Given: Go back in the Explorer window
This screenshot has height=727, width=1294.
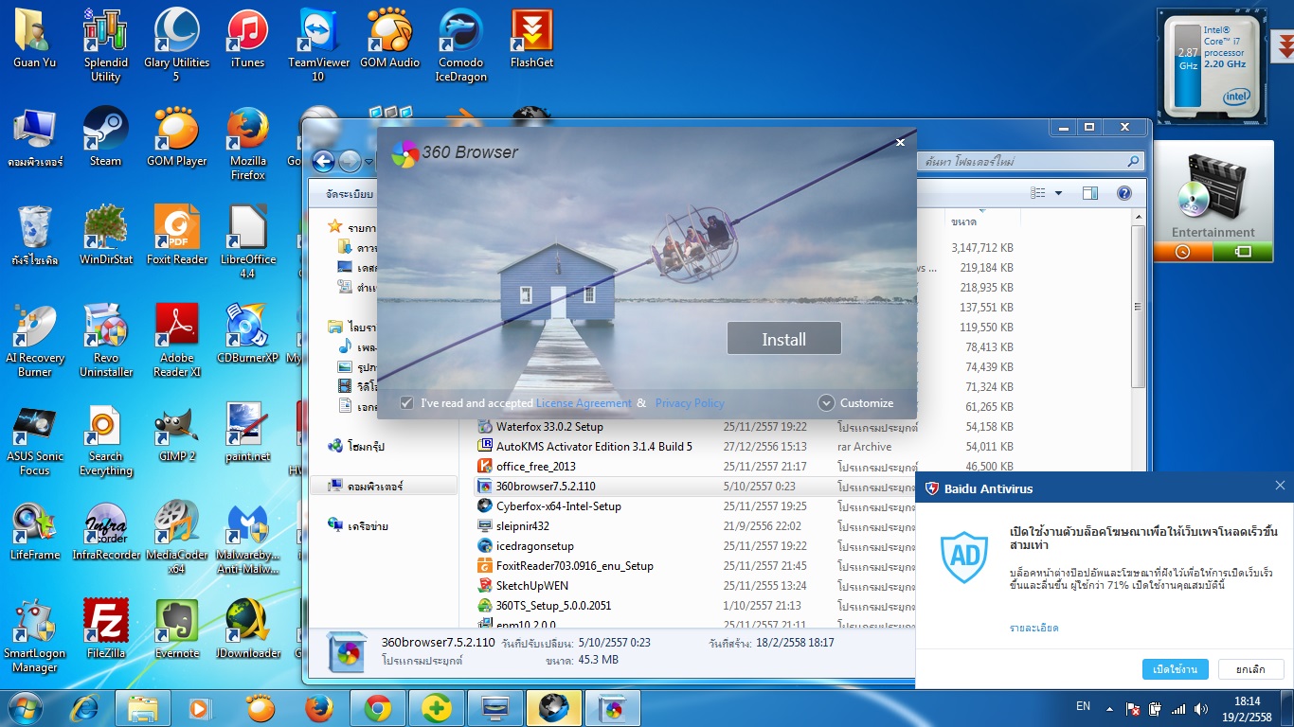Looking at the screenshot, I should pyautogui.click(x=323, y=162).
